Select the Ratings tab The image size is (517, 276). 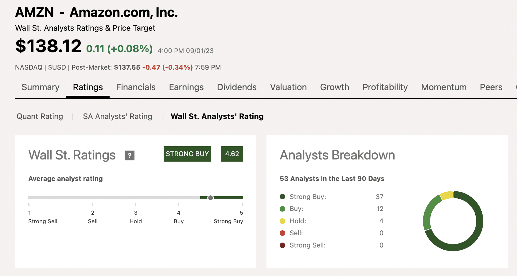tap(88, 87)
